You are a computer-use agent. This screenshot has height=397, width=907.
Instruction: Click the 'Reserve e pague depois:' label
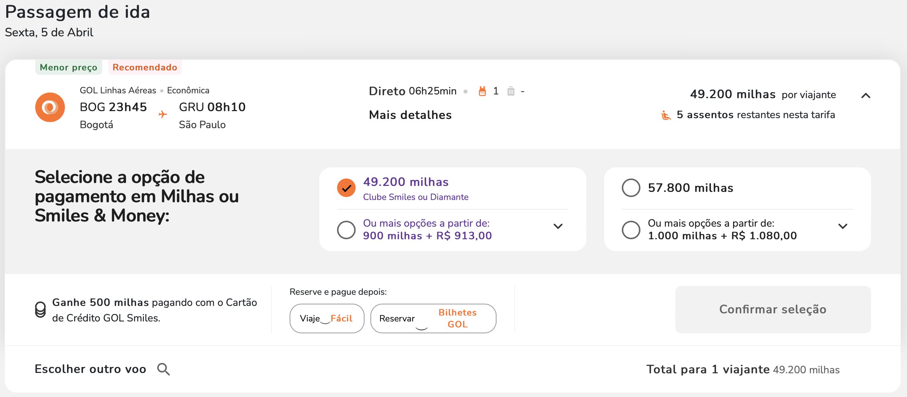coord(338,292)
